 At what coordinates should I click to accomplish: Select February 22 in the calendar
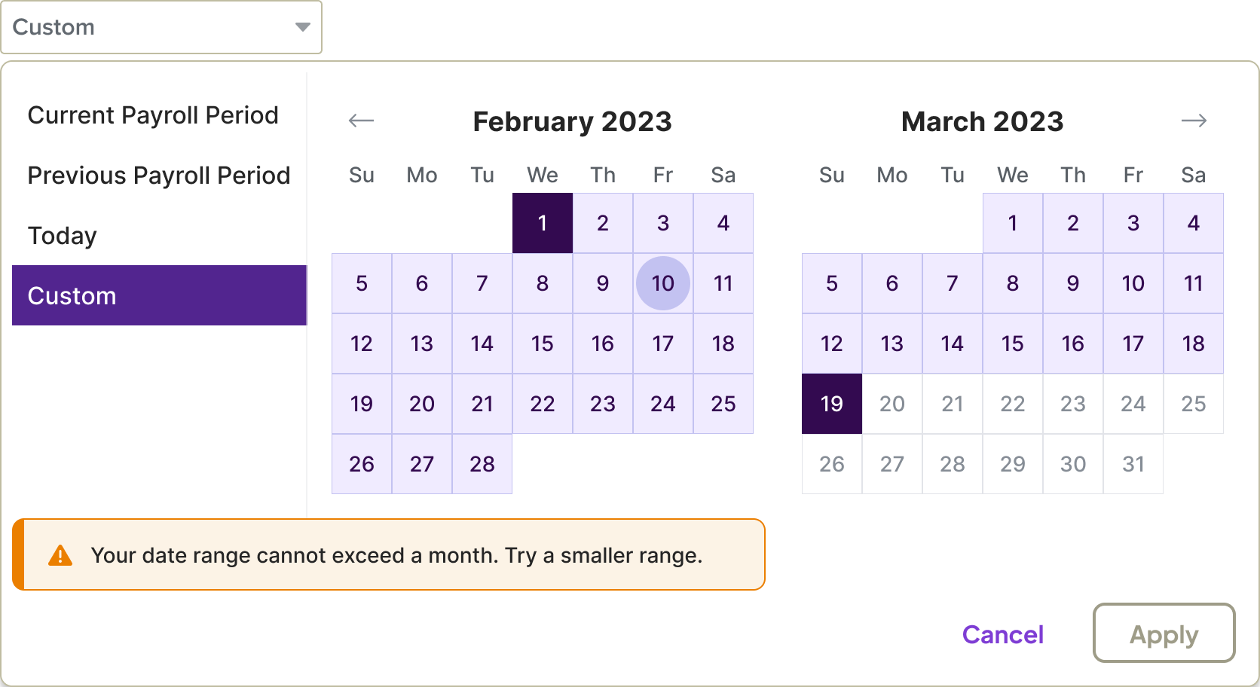[x=543, y=404]
